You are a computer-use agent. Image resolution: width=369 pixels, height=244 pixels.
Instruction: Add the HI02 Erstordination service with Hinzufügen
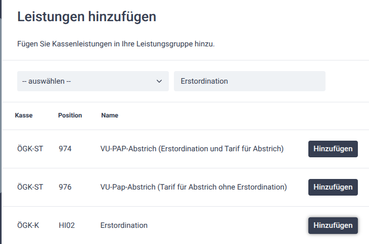(x=333, y=225)
